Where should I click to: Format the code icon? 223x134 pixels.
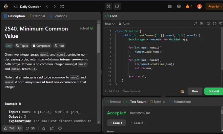202,24
